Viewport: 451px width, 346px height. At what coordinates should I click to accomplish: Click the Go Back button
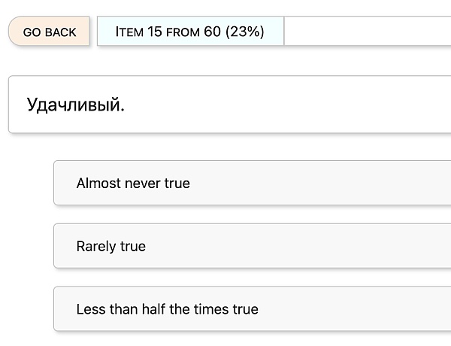click(x=50, y=32)
